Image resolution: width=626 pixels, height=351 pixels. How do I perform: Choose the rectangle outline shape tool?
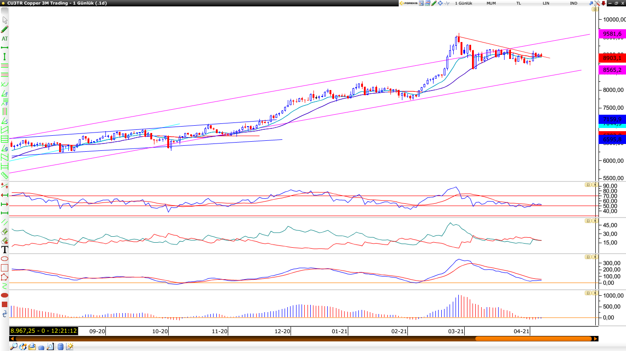5,268
